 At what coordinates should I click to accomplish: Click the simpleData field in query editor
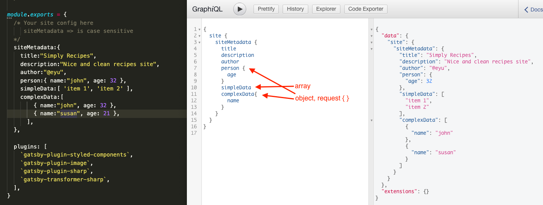[x=236, y=88]
